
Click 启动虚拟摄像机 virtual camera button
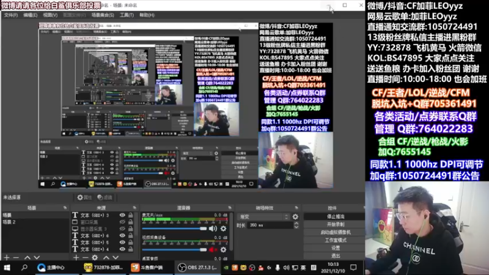[335, 232]
